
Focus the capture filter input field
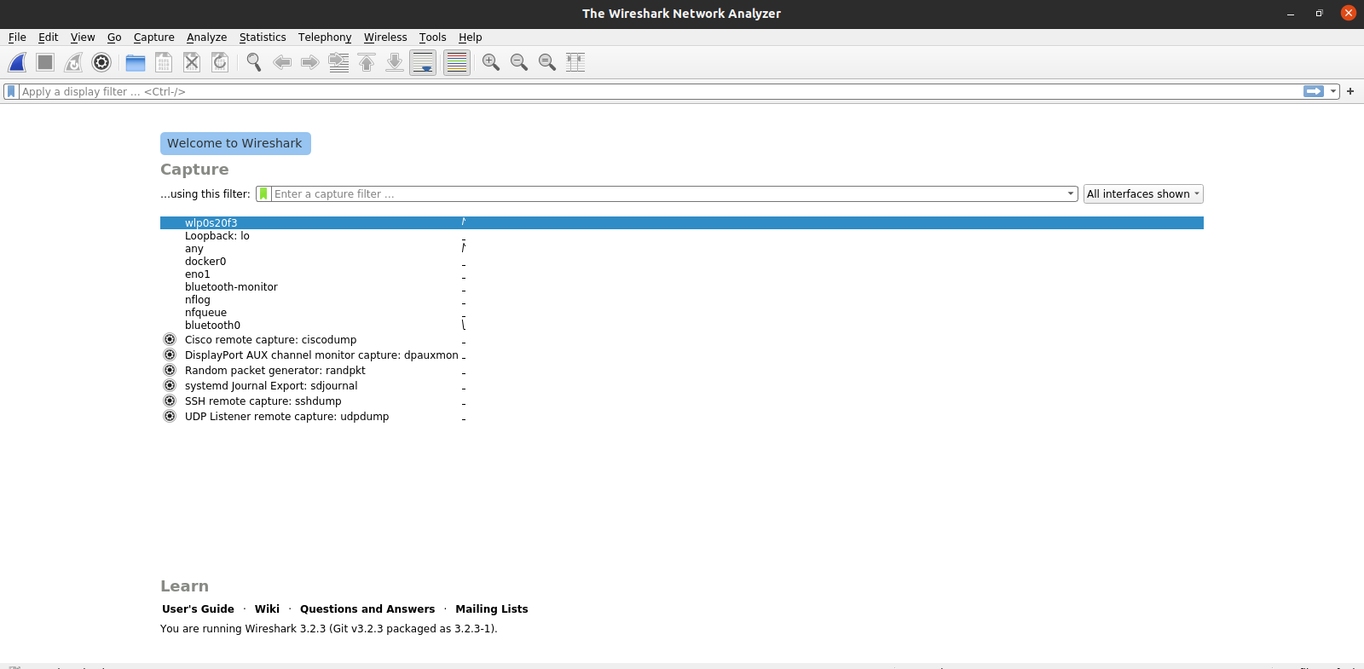tap(668, 193)
